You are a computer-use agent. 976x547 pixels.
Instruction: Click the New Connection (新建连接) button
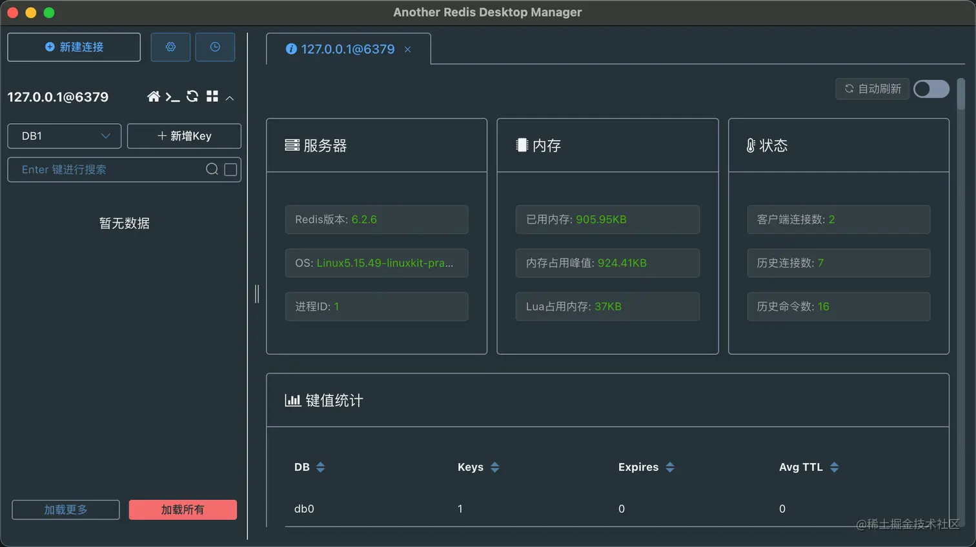pyautogui.click(x=74, y=47)
